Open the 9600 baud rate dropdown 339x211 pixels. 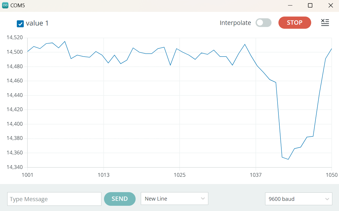coord(298,199)
